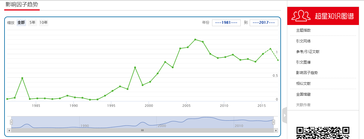364x139 pixels.
Task: Go to 参考/引证文献 link
Action: click(308, 52)
